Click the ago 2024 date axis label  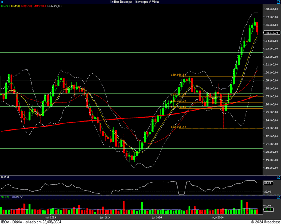[217, 217]
